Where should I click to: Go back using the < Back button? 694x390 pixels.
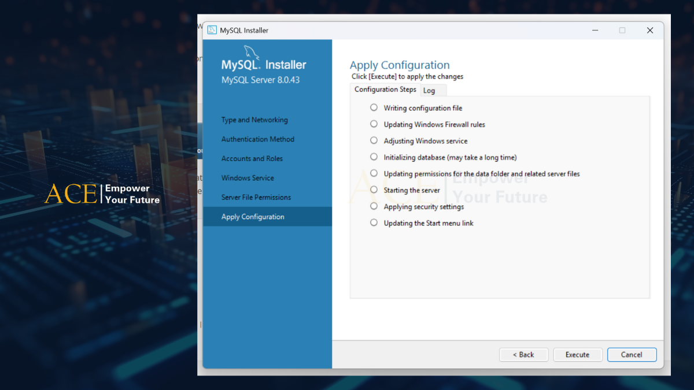click(x=523, y=355)
